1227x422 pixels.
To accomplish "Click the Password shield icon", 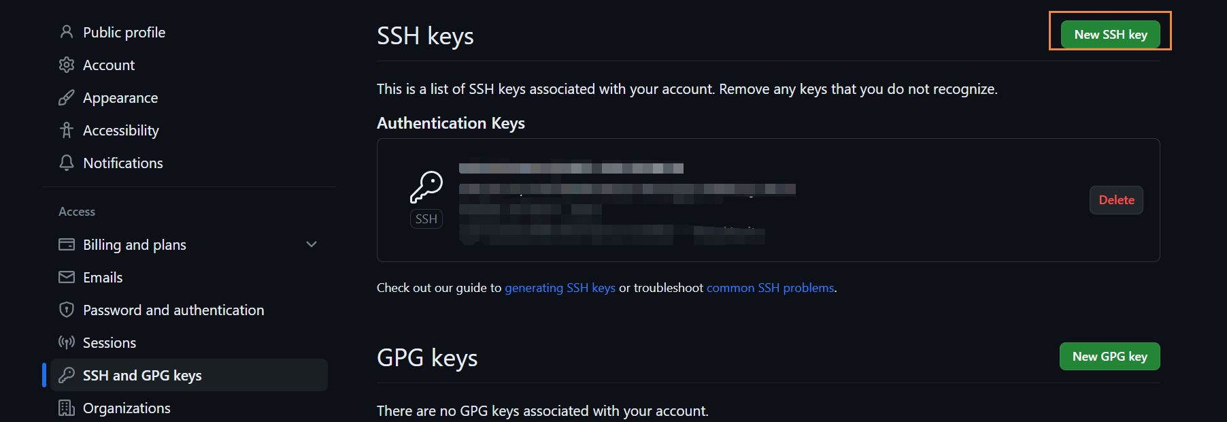I will [x=67, y=310].
